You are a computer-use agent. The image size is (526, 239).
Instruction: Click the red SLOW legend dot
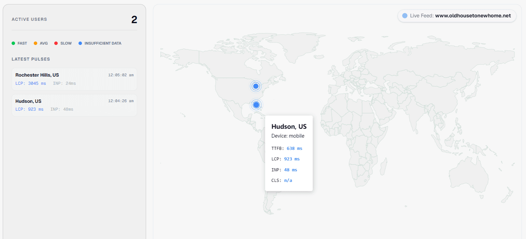[56, 43]
